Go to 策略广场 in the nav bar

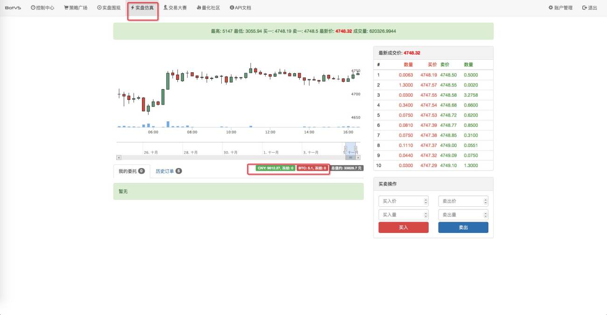click(76, 8)
